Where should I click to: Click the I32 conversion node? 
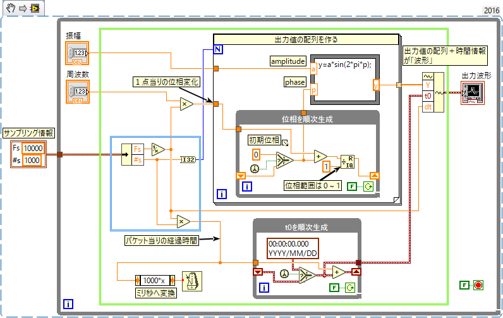[x=188, y=159]
